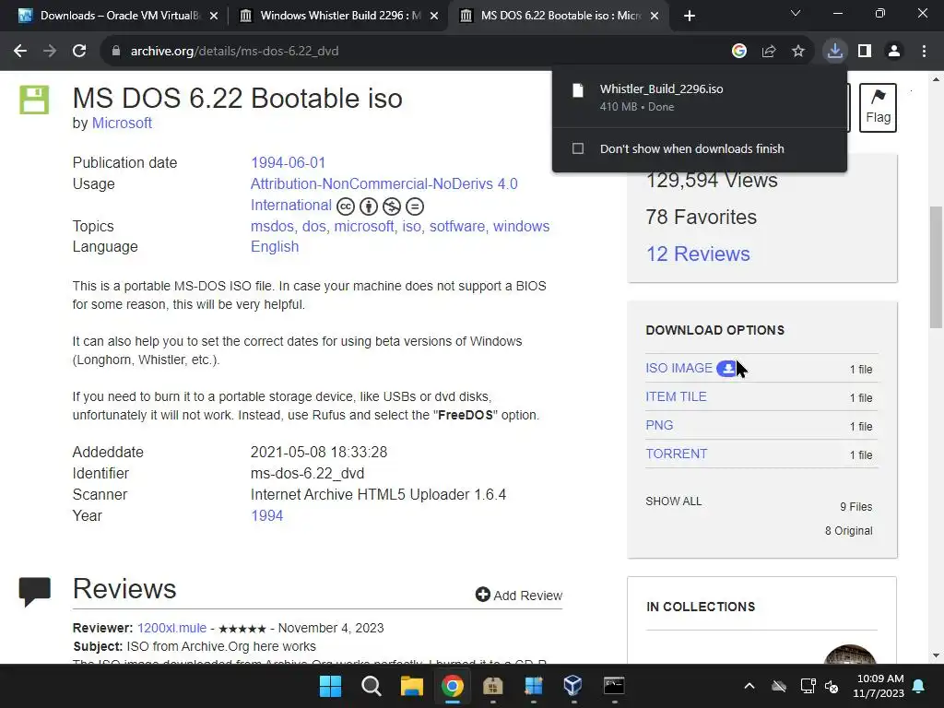Go back to previous page
Viewport: 944px width, 708px height.
(x=20, y=52)
